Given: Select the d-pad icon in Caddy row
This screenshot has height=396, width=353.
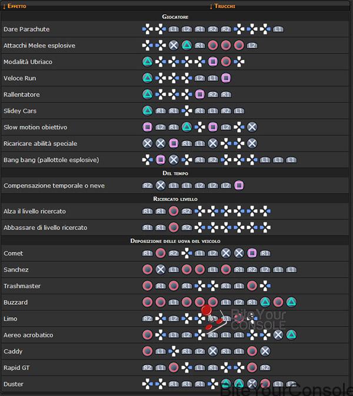Looking at the screenshot, I should 174,351.
